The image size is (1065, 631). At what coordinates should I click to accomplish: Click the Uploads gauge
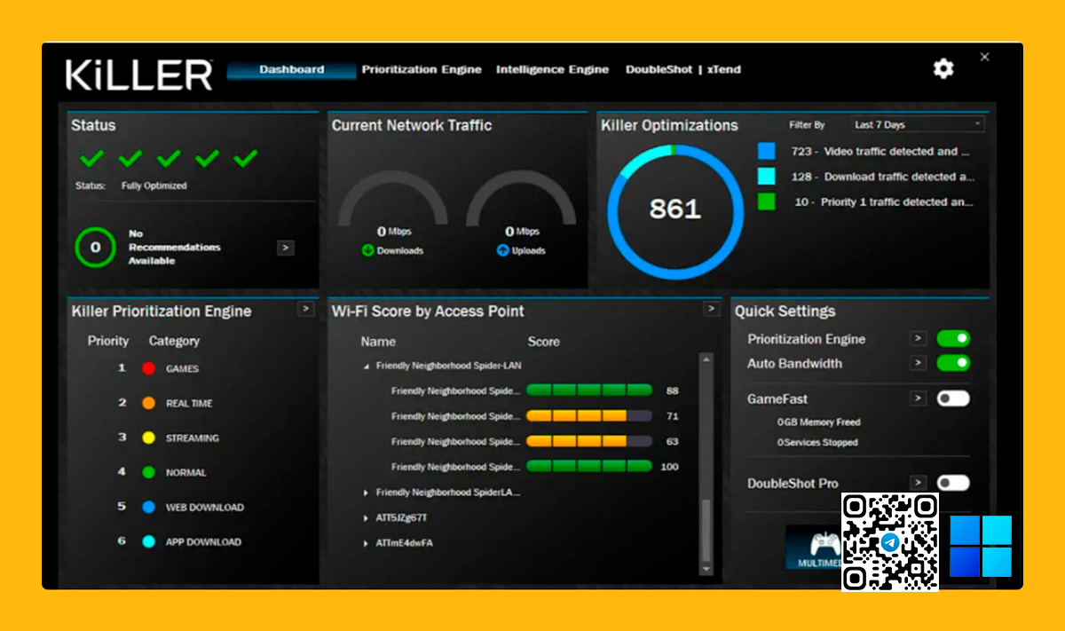tap(522, 200)
